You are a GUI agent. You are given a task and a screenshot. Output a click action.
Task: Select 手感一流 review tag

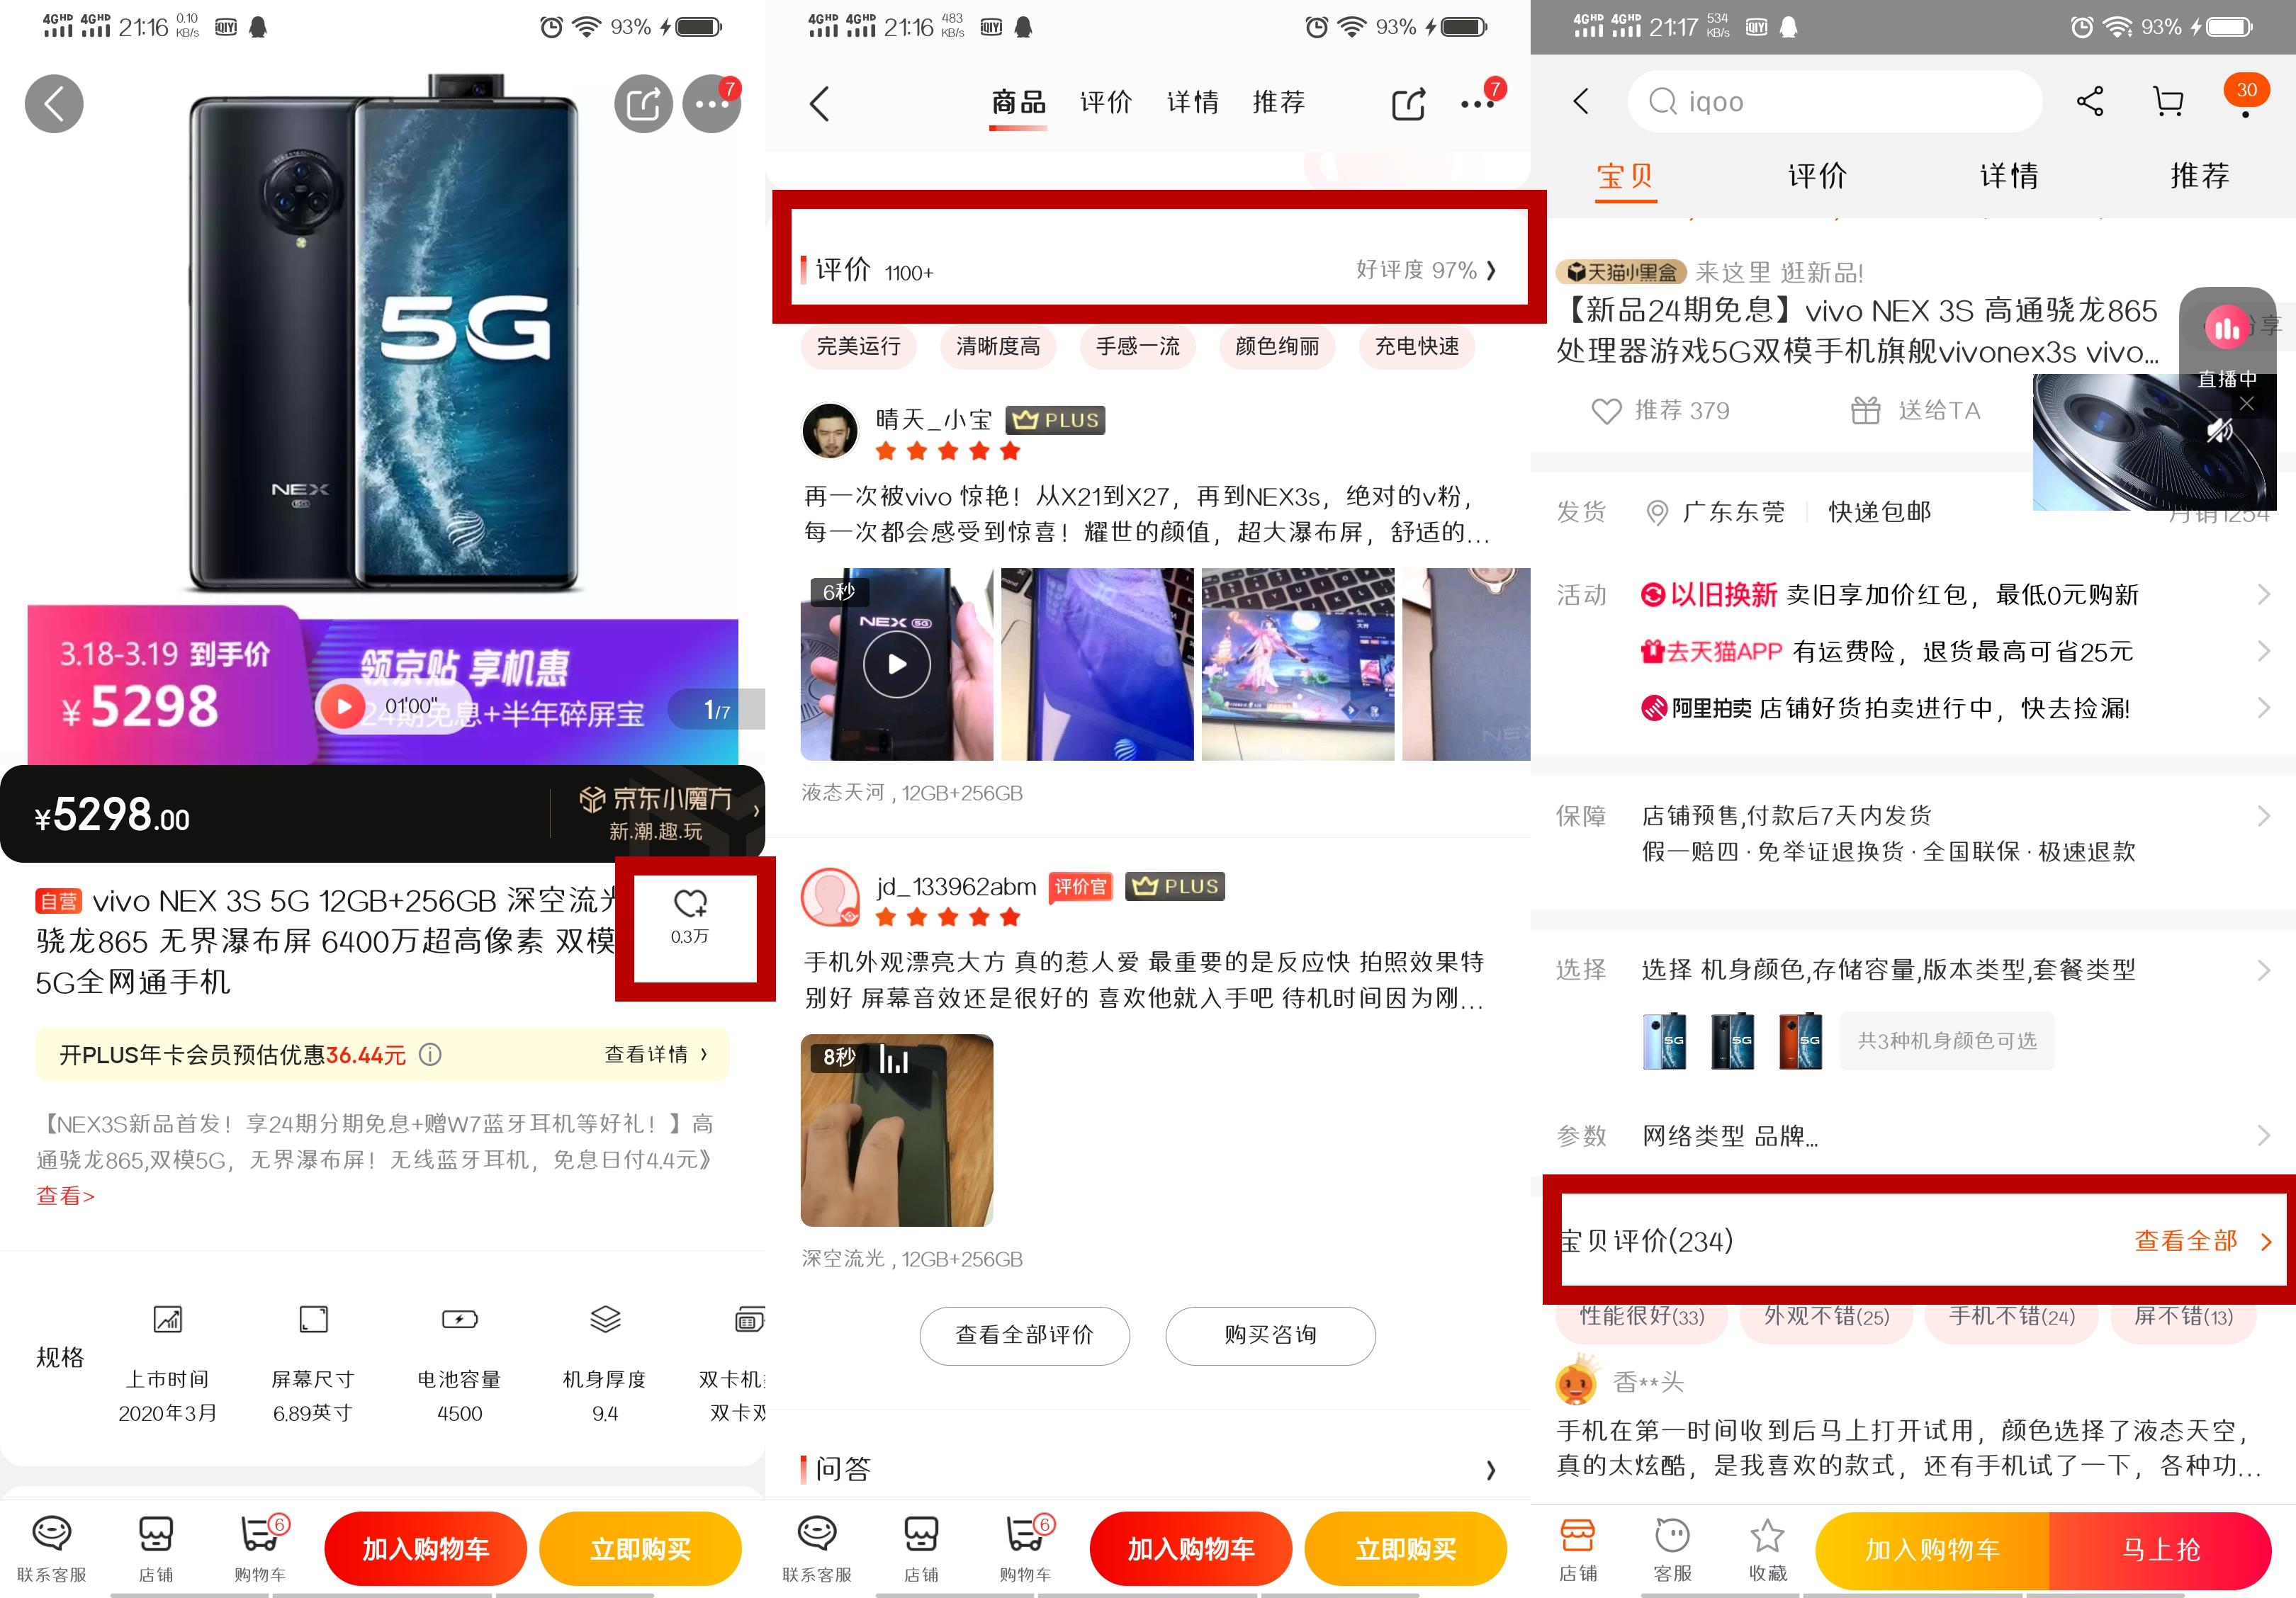1137,346
